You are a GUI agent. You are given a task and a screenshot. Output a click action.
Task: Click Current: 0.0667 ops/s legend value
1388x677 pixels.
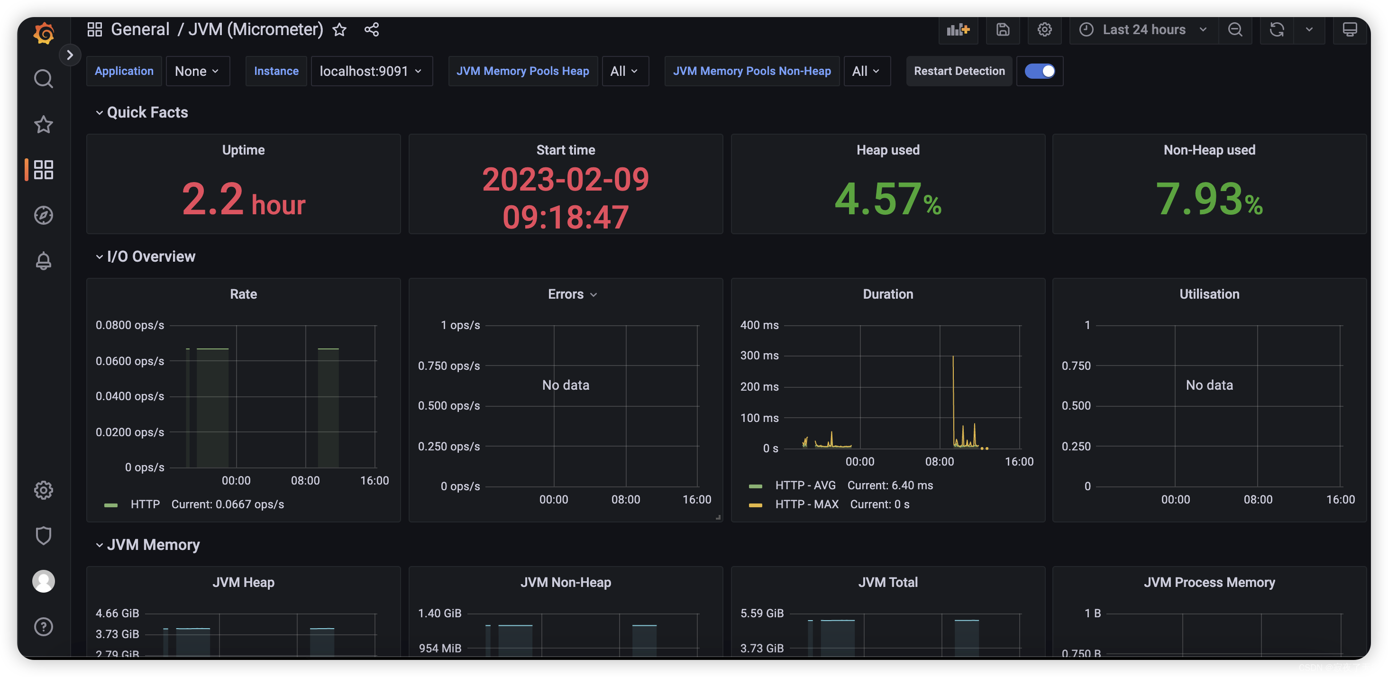tap(228, 504)
